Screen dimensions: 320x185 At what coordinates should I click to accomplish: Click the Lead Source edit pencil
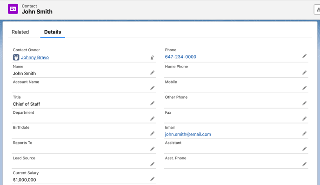pyautogui.click(x=152, y=164)
